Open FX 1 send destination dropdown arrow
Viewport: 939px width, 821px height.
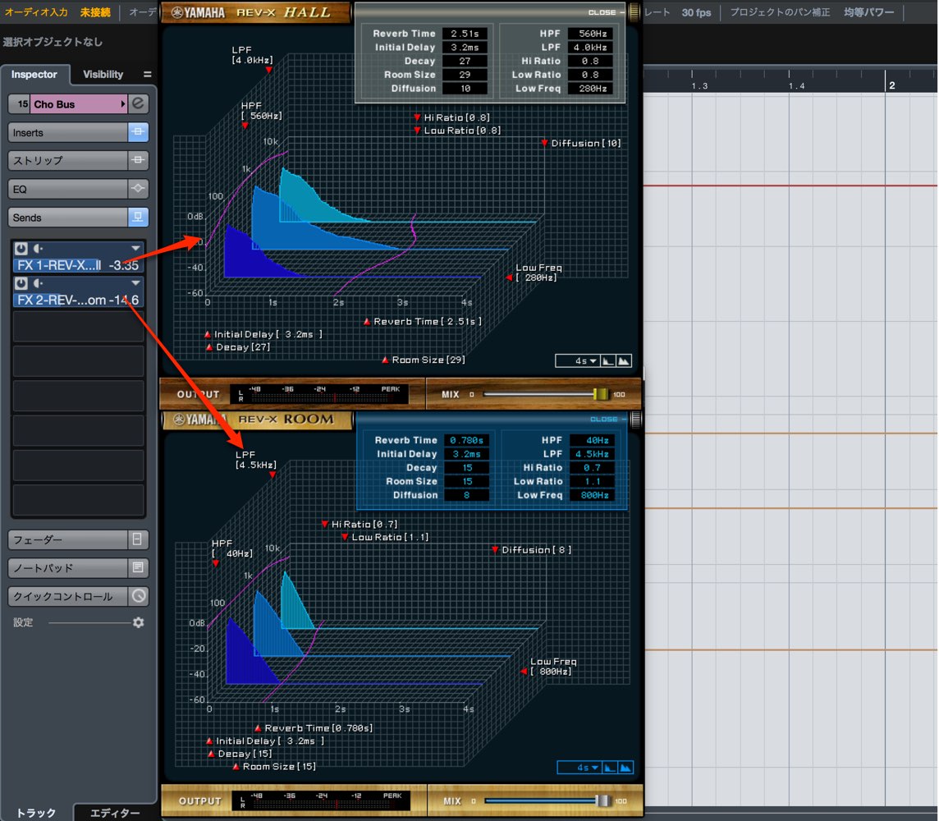point(136,249)
